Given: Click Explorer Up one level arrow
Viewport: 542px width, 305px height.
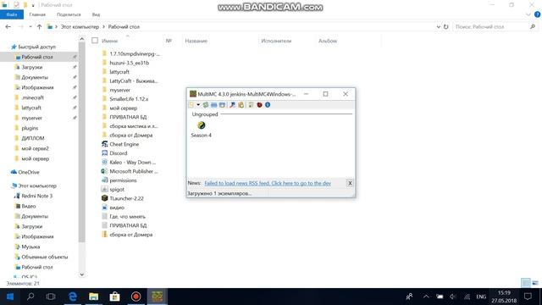Looking at the screenshot, I should [40, 26].
